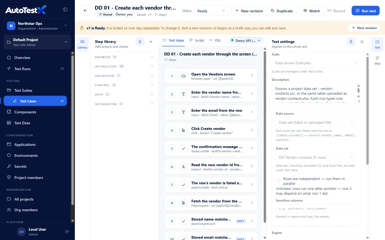Click the log out icon beside Local User
Viewport: 385px width, 240px height.
tap(67, 232)
